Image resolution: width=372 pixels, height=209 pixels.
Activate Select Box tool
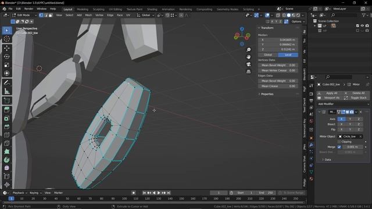(x=6, y=31)
